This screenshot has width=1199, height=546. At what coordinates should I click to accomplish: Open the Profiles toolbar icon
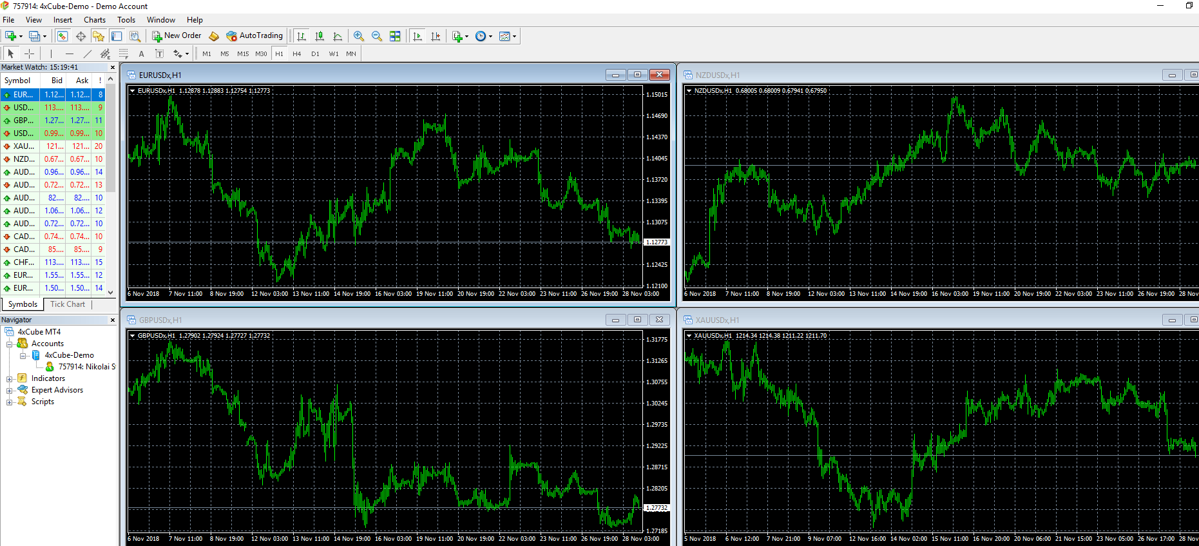34,36
